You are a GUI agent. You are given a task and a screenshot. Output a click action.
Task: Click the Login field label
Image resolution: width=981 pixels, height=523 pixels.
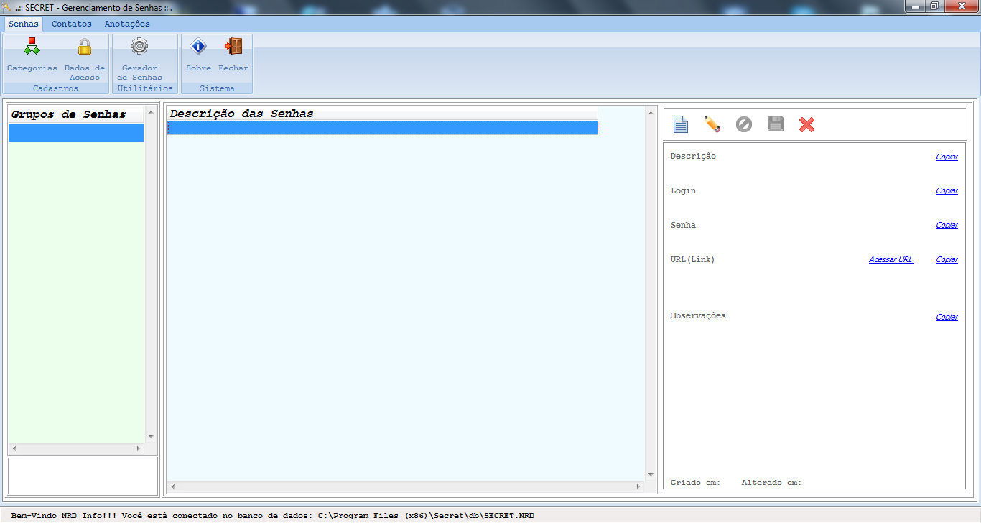(683, 191)
